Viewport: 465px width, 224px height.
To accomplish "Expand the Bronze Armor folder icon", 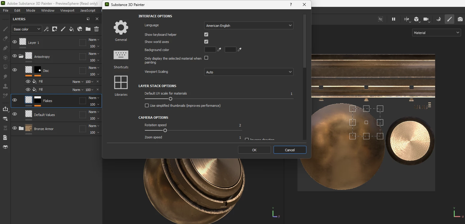I will 21,128.
